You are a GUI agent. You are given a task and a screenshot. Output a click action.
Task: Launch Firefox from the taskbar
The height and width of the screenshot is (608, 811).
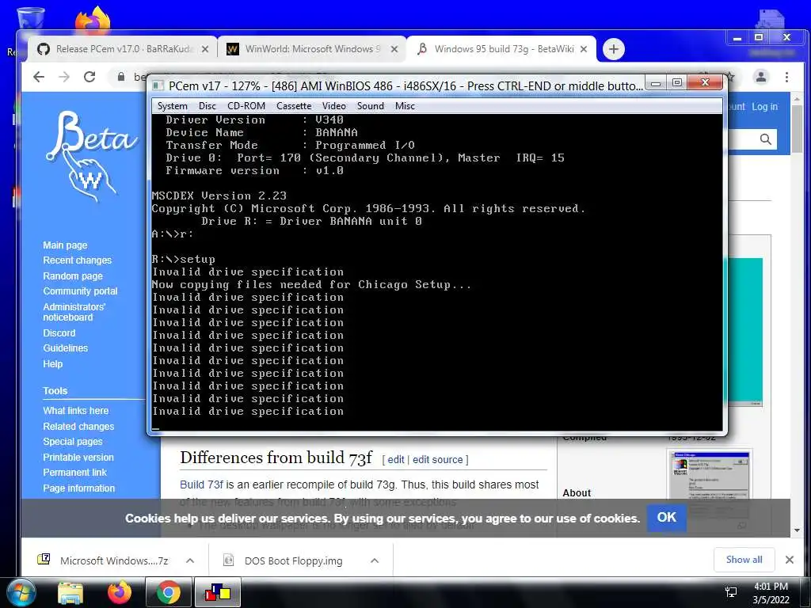(x=119, y=592)
